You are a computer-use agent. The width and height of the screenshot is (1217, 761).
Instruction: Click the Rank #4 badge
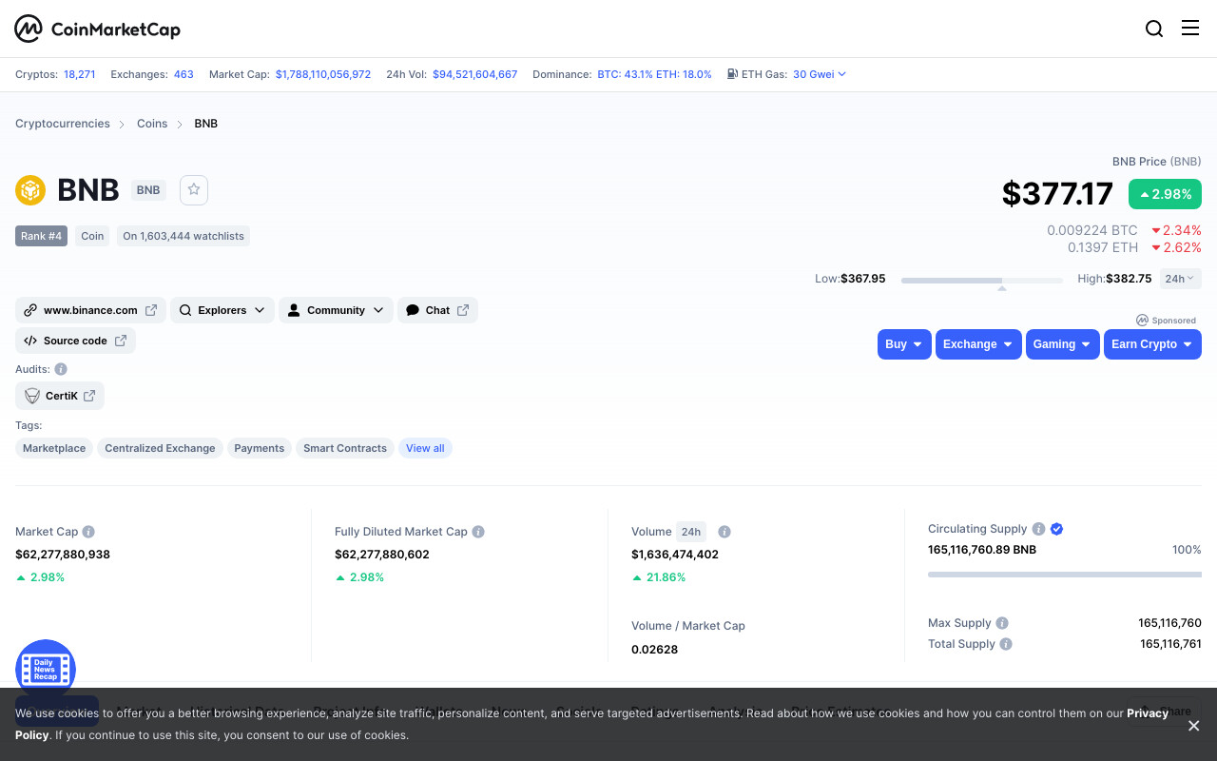[x=41, y=236]
